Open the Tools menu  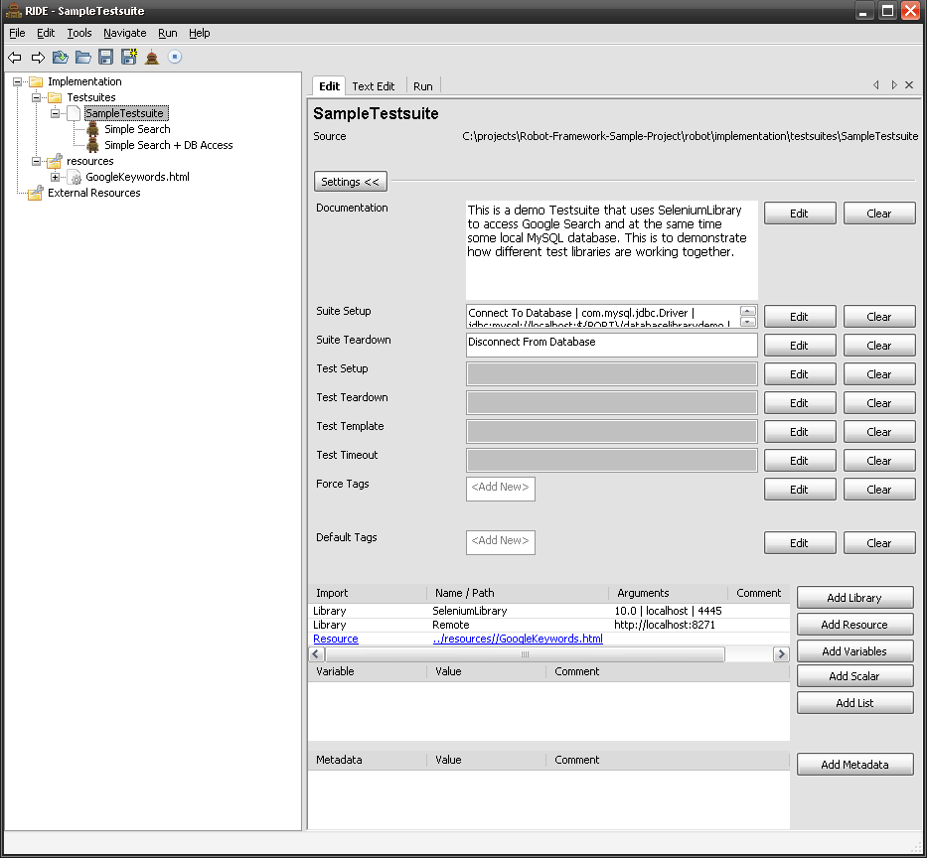click(79, 33)
